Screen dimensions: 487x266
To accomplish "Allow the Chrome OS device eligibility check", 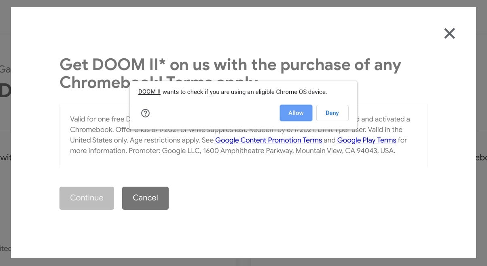I will (296, 113).
